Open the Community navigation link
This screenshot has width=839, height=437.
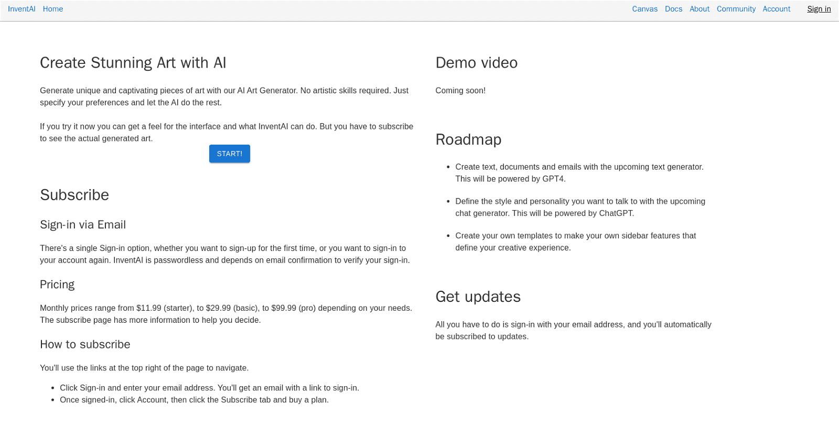[736, 9]
